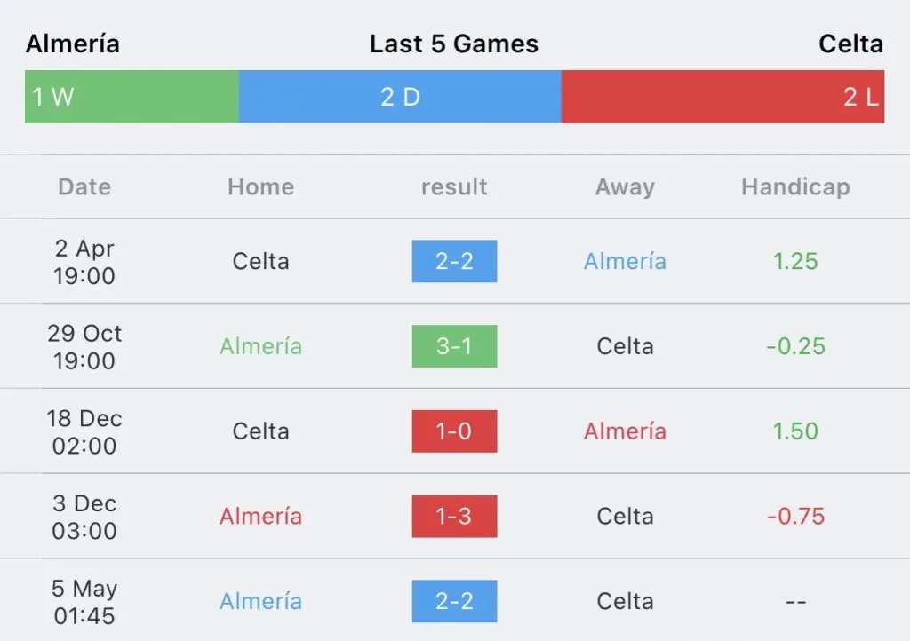Click the green 1 W bar segment

[132, 97]
